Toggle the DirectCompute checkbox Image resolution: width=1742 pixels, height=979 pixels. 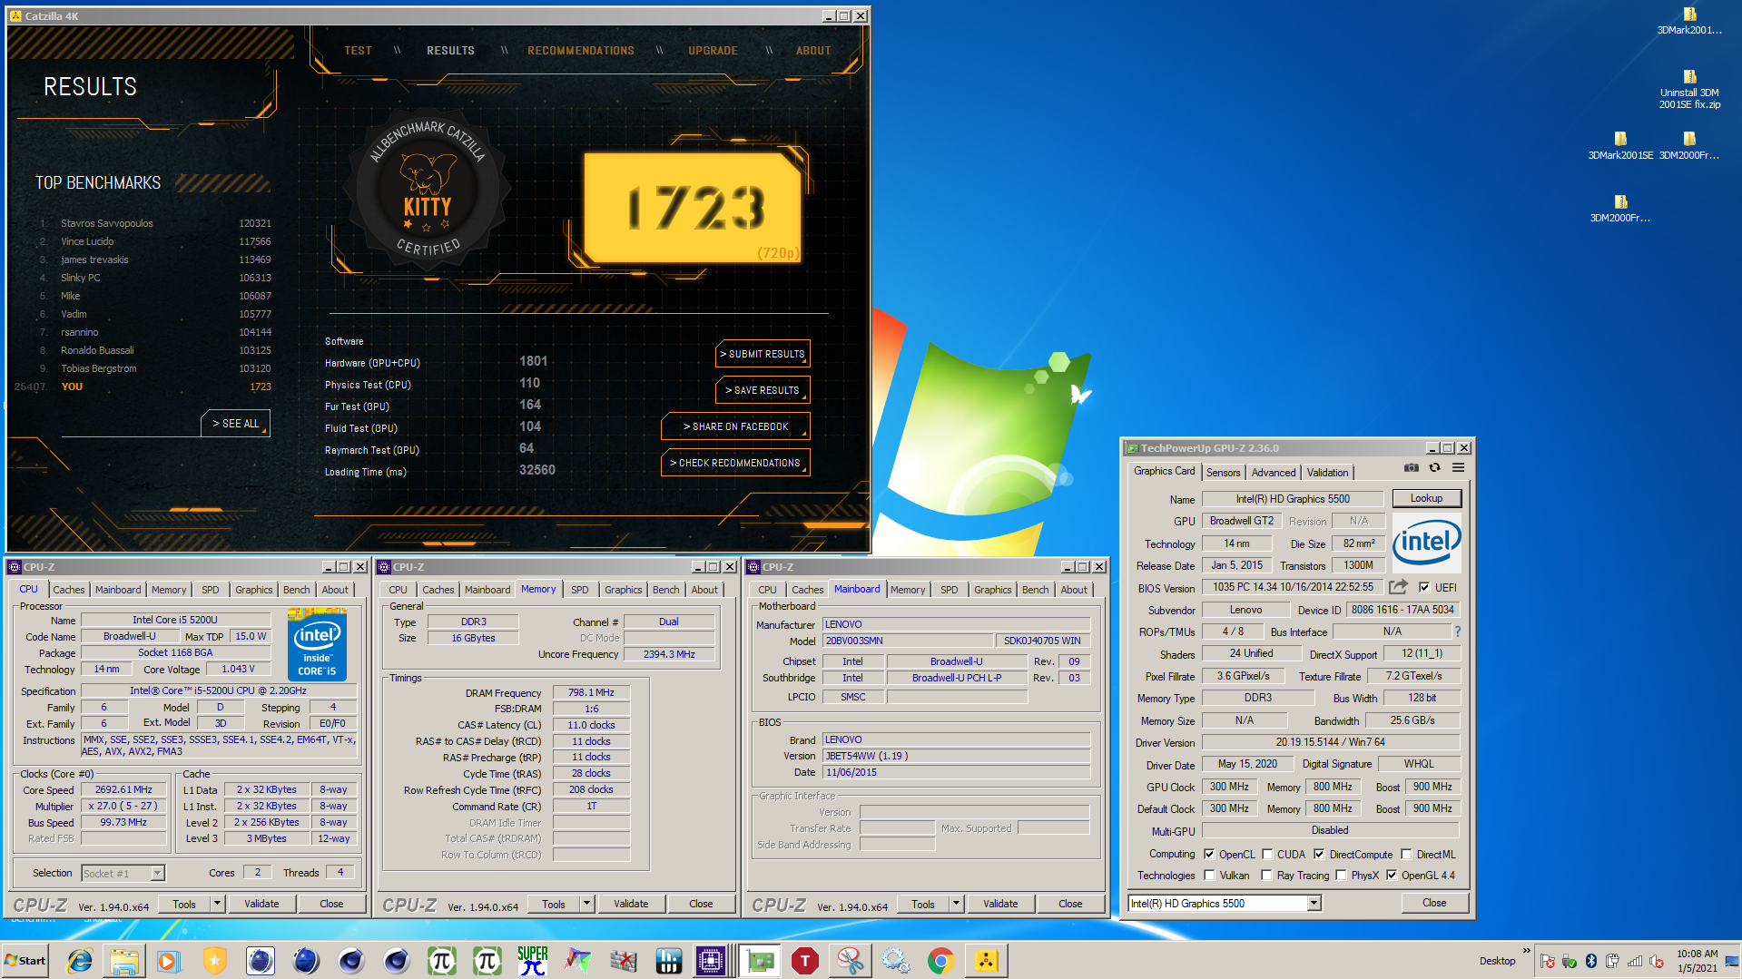pyautogui.click(x=1319, y=854)
